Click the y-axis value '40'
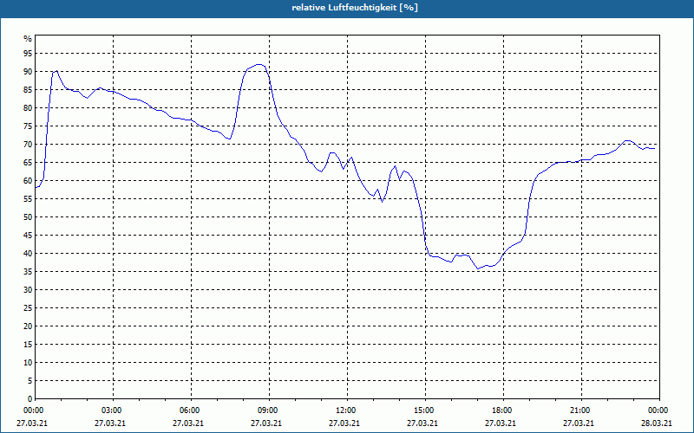Image resolution: width=694 pixels, height=433 pixels. (28, 253)
